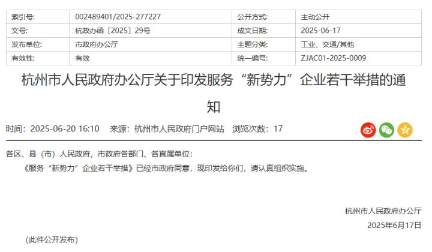Click the 统一编号 label cell
Image resolution: width=432 pixels, height=252 pixels.
(x=263, y=58)
